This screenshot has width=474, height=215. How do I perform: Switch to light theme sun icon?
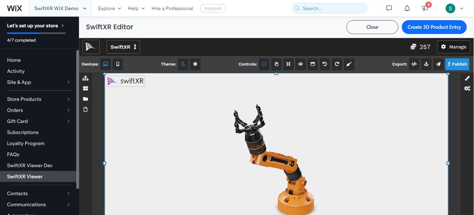click(x=195, y=64)
